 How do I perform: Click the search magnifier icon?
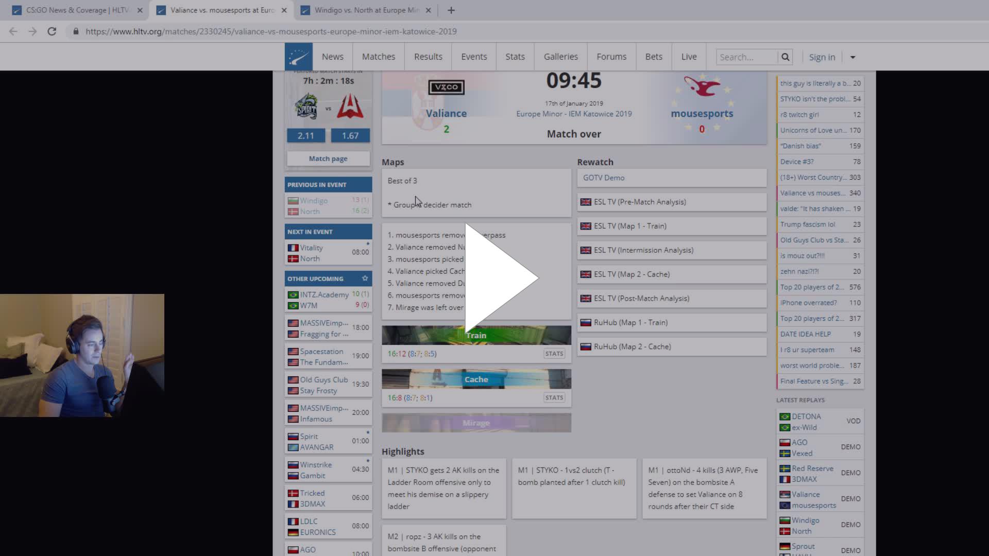coord(785,57)
